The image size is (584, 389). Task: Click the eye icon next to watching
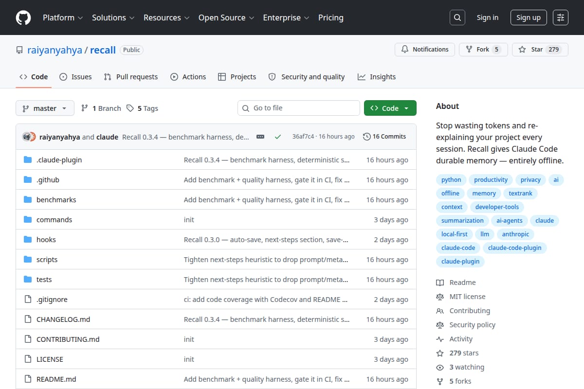click(440, 367)
